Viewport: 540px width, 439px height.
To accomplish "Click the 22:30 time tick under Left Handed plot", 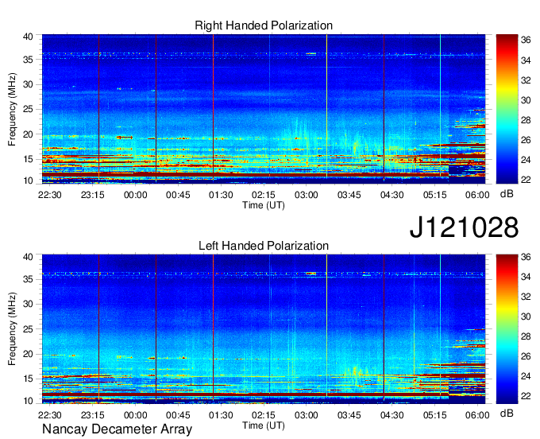I will (49, 415).
